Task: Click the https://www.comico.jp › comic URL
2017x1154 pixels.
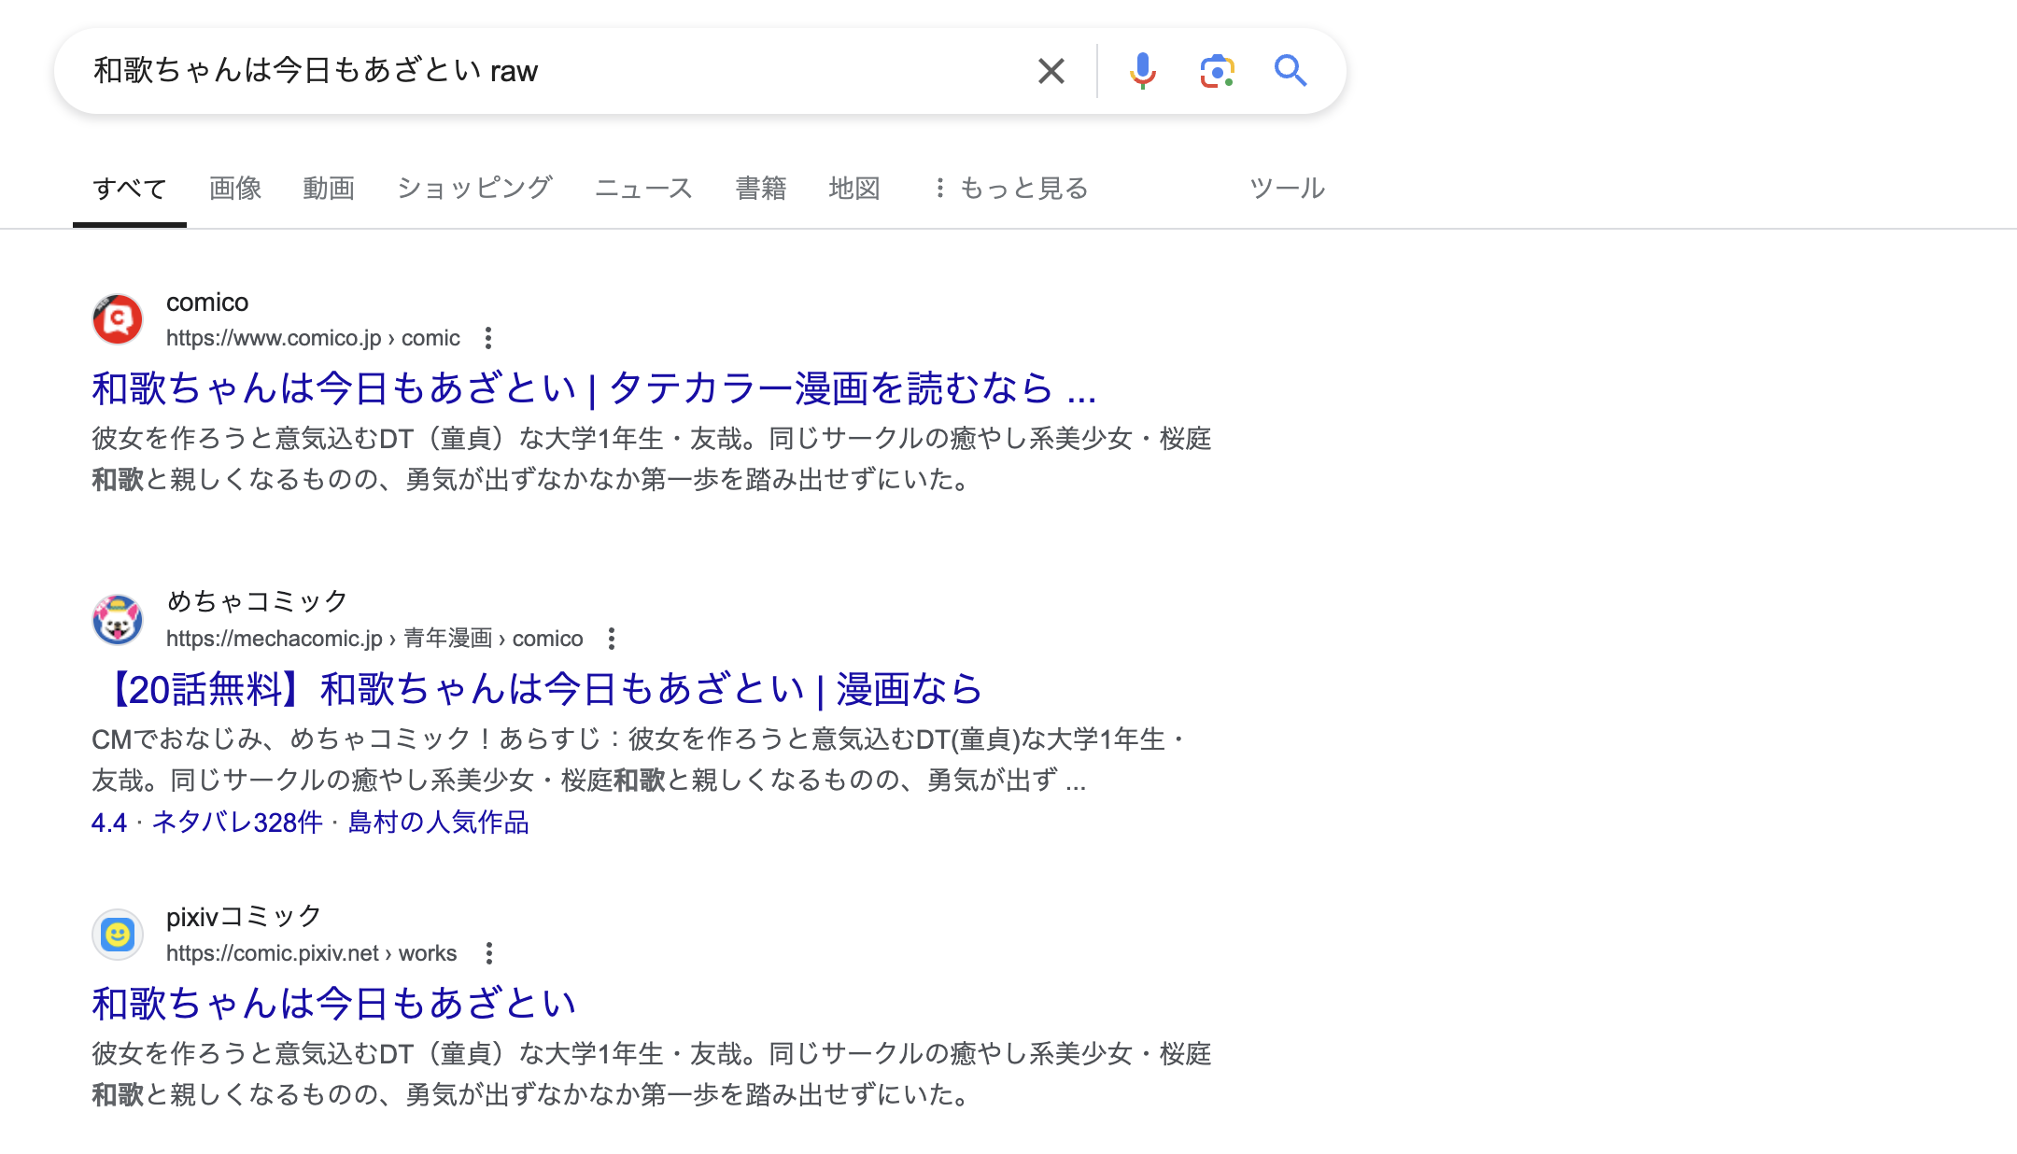Action: [313, 338]
